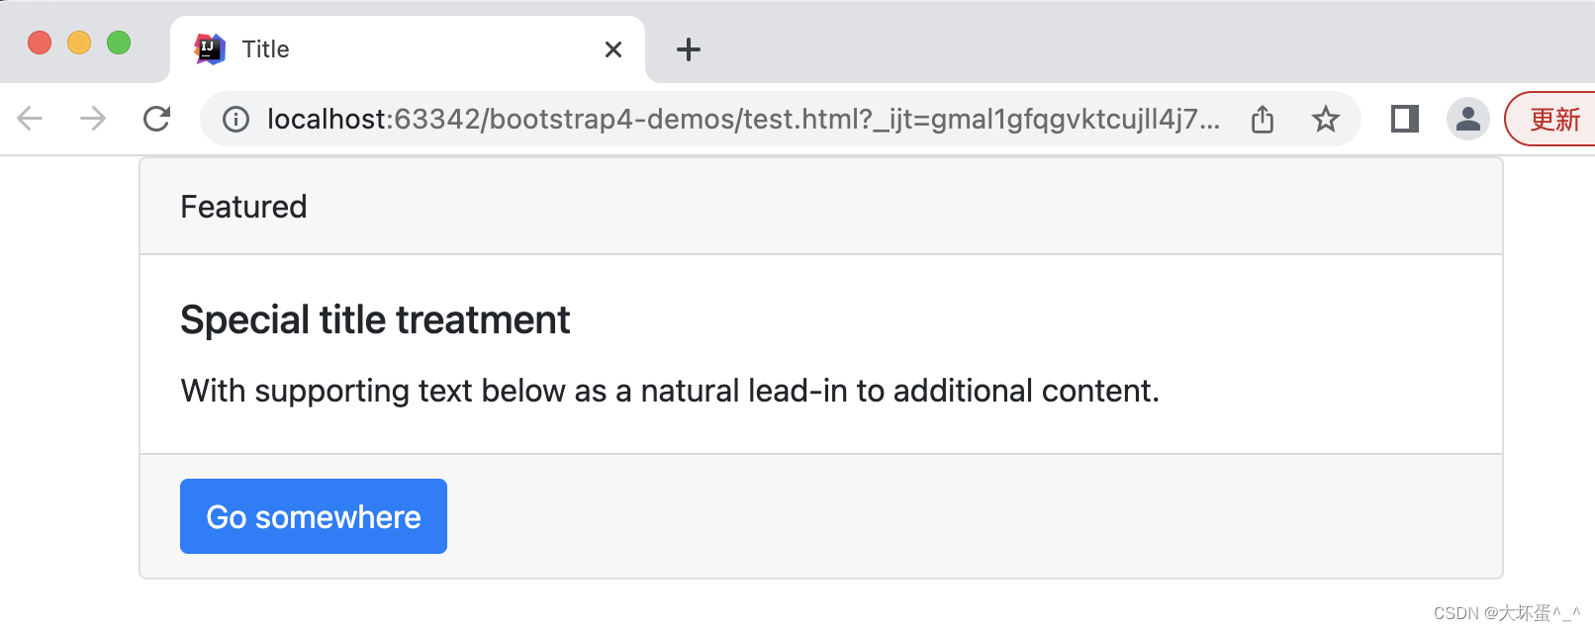Click the yellow minimize traffic light
1595x631 pixels.
click(x=79, y=43)
